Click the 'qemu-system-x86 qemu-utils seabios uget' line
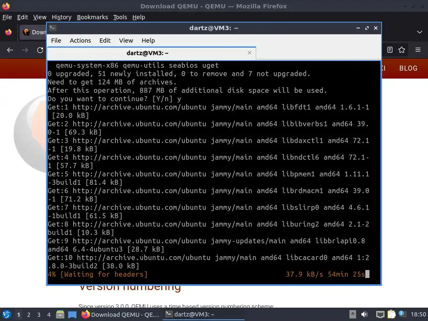The height and width of the screenshot is (321, 428). (137, 66)
